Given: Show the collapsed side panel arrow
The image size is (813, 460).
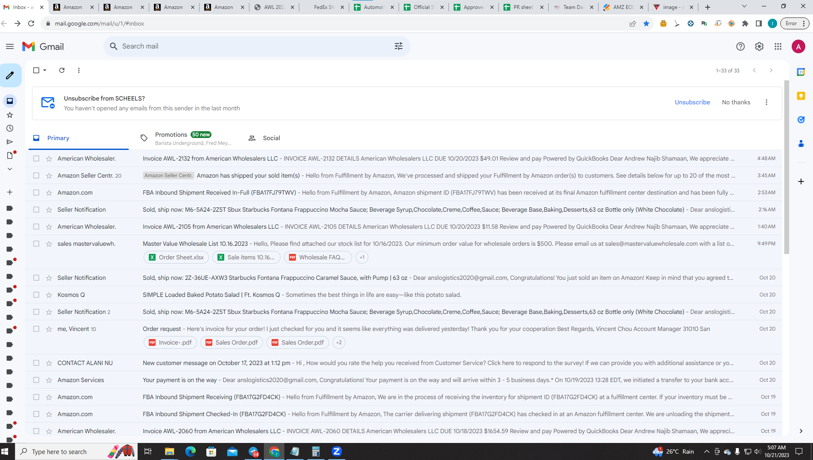Looking at the screenshot, I should click(801, 431).
